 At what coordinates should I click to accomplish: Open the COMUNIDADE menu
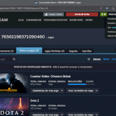[x=34, y=20]
